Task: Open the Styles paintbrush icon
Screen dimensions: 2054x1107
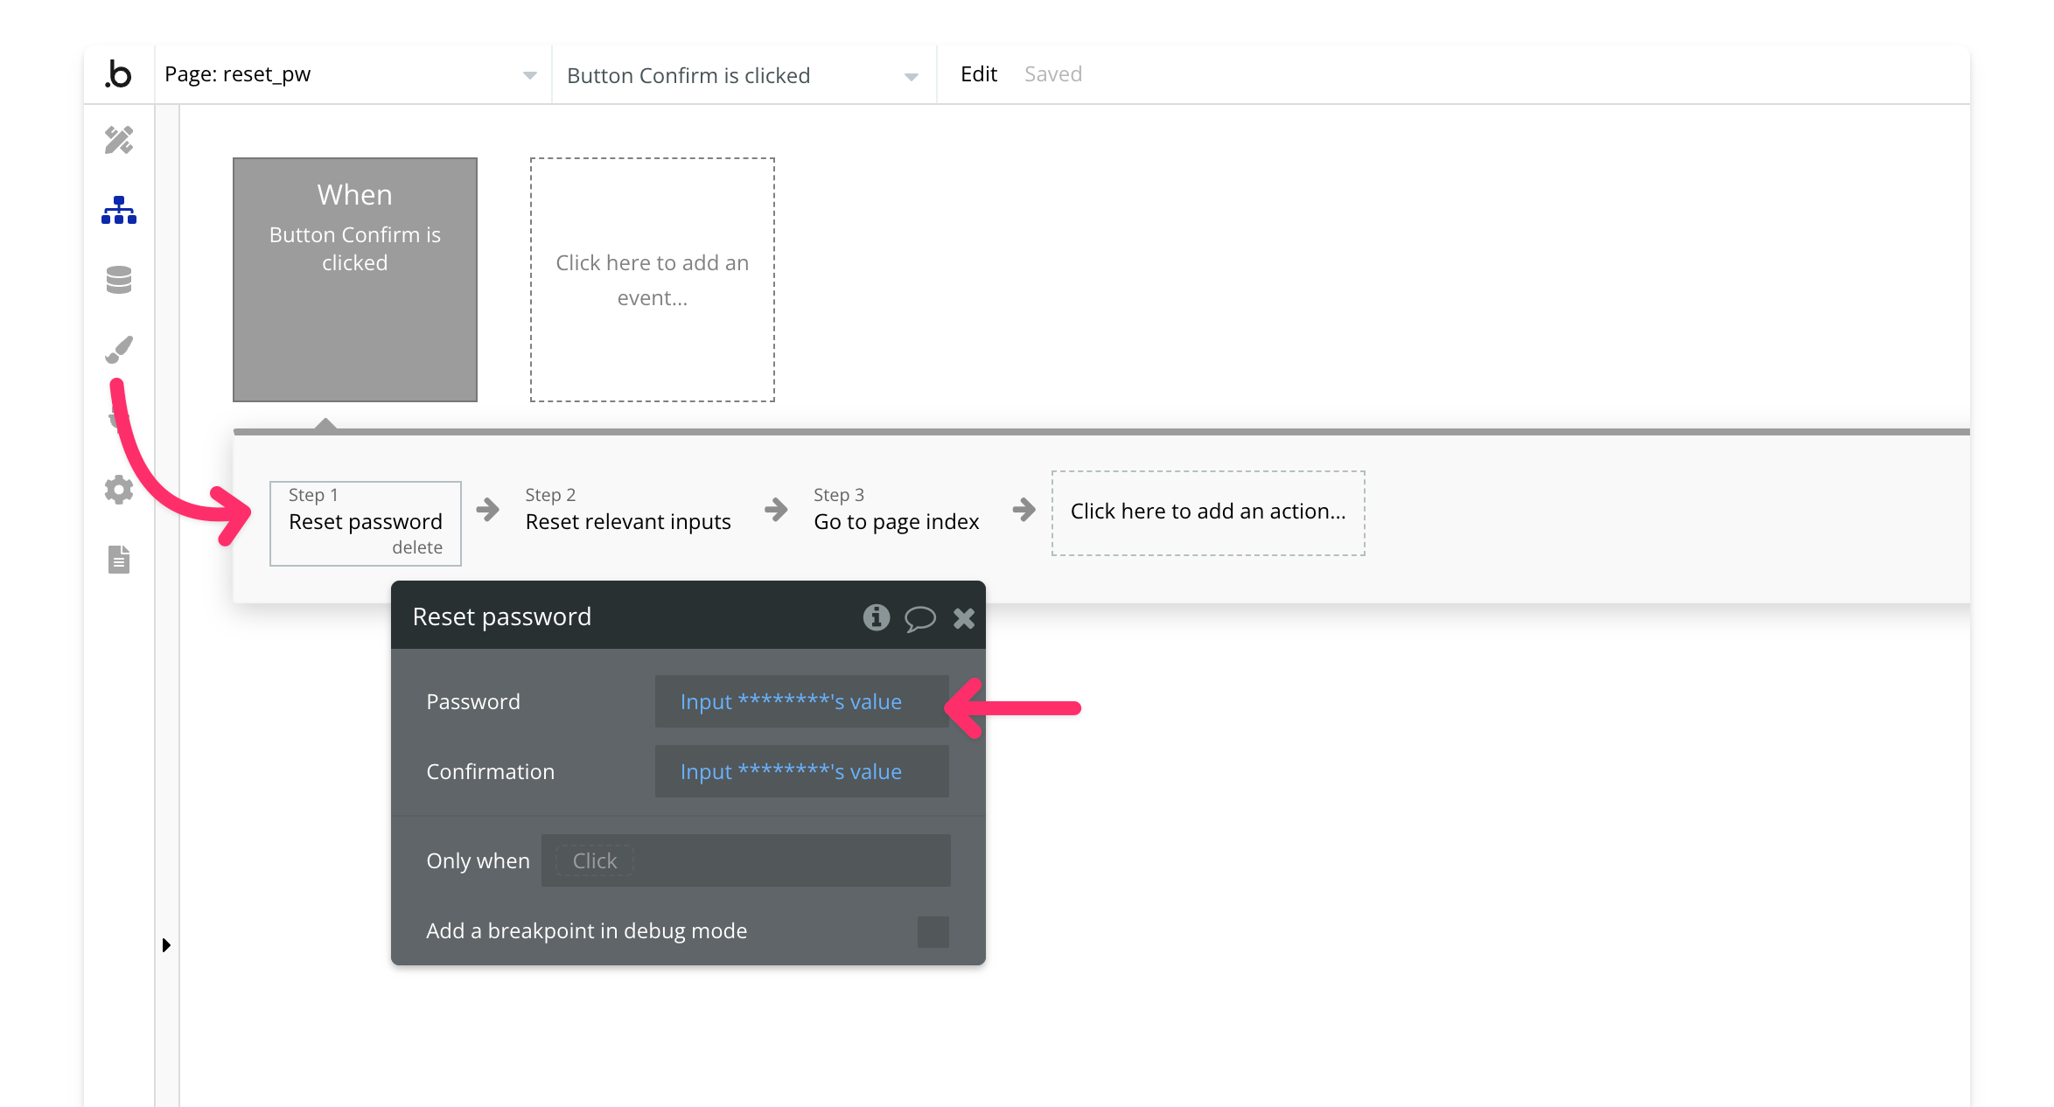Action: (119, 350)
